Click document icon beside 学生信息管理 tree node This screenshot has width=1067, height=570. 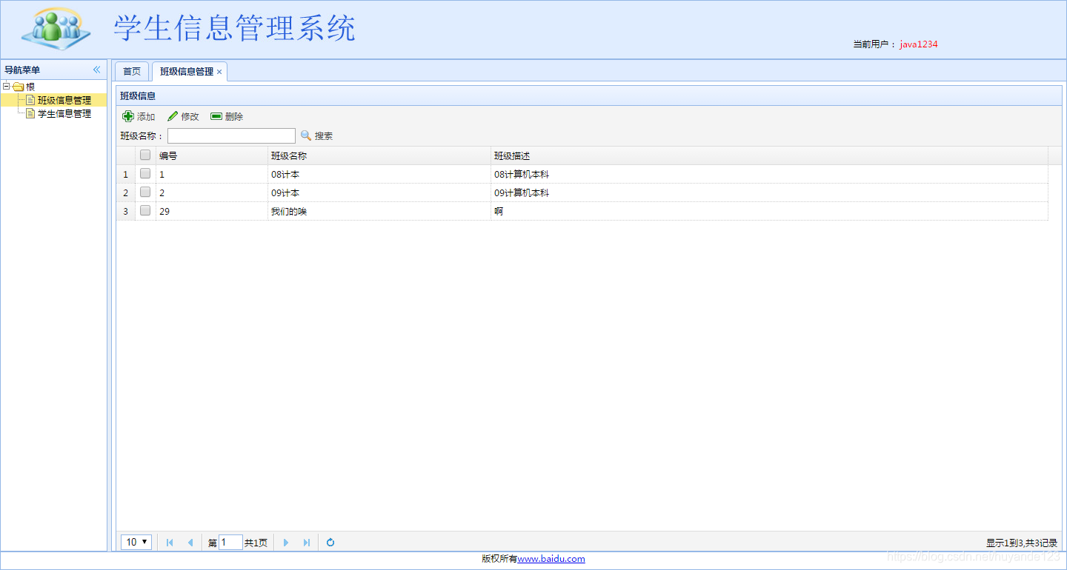click(x=30, y=113)
